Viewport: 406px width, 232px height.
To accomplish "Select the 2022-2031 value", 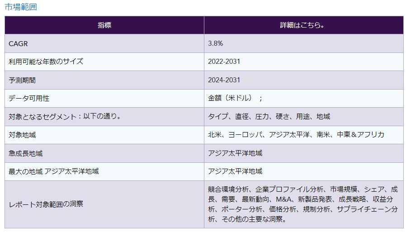I will [224, 62].
